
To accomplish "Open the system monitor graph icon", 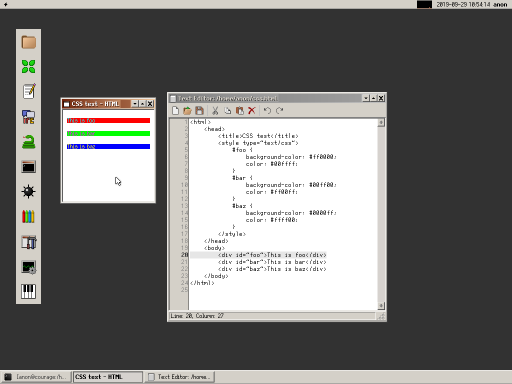I will click(x=28, y=267).
